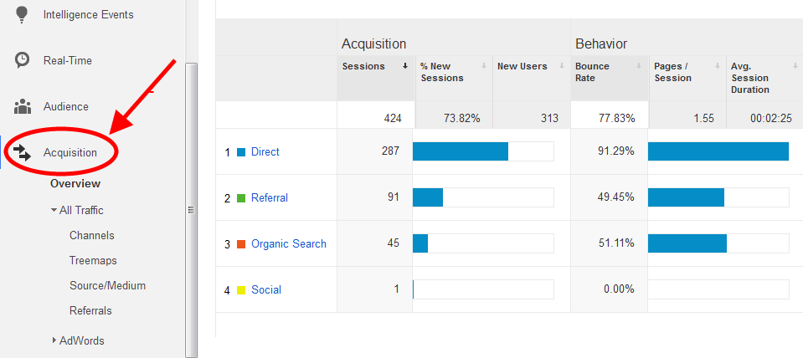803x358 pixels.
Task: Click the sidebar collapse handle
Action: tap(191, 211)
